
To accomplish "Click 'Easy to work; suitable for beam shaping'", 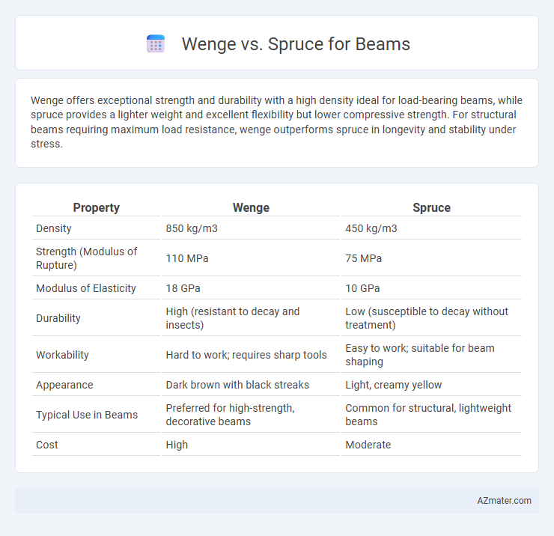I will tap(420, 355).
